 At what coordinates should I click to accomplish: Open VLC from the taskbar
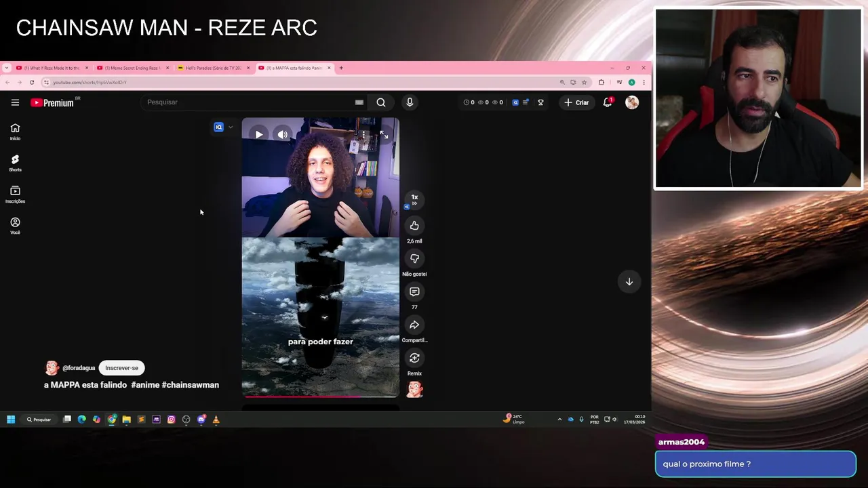click(216, 420)
